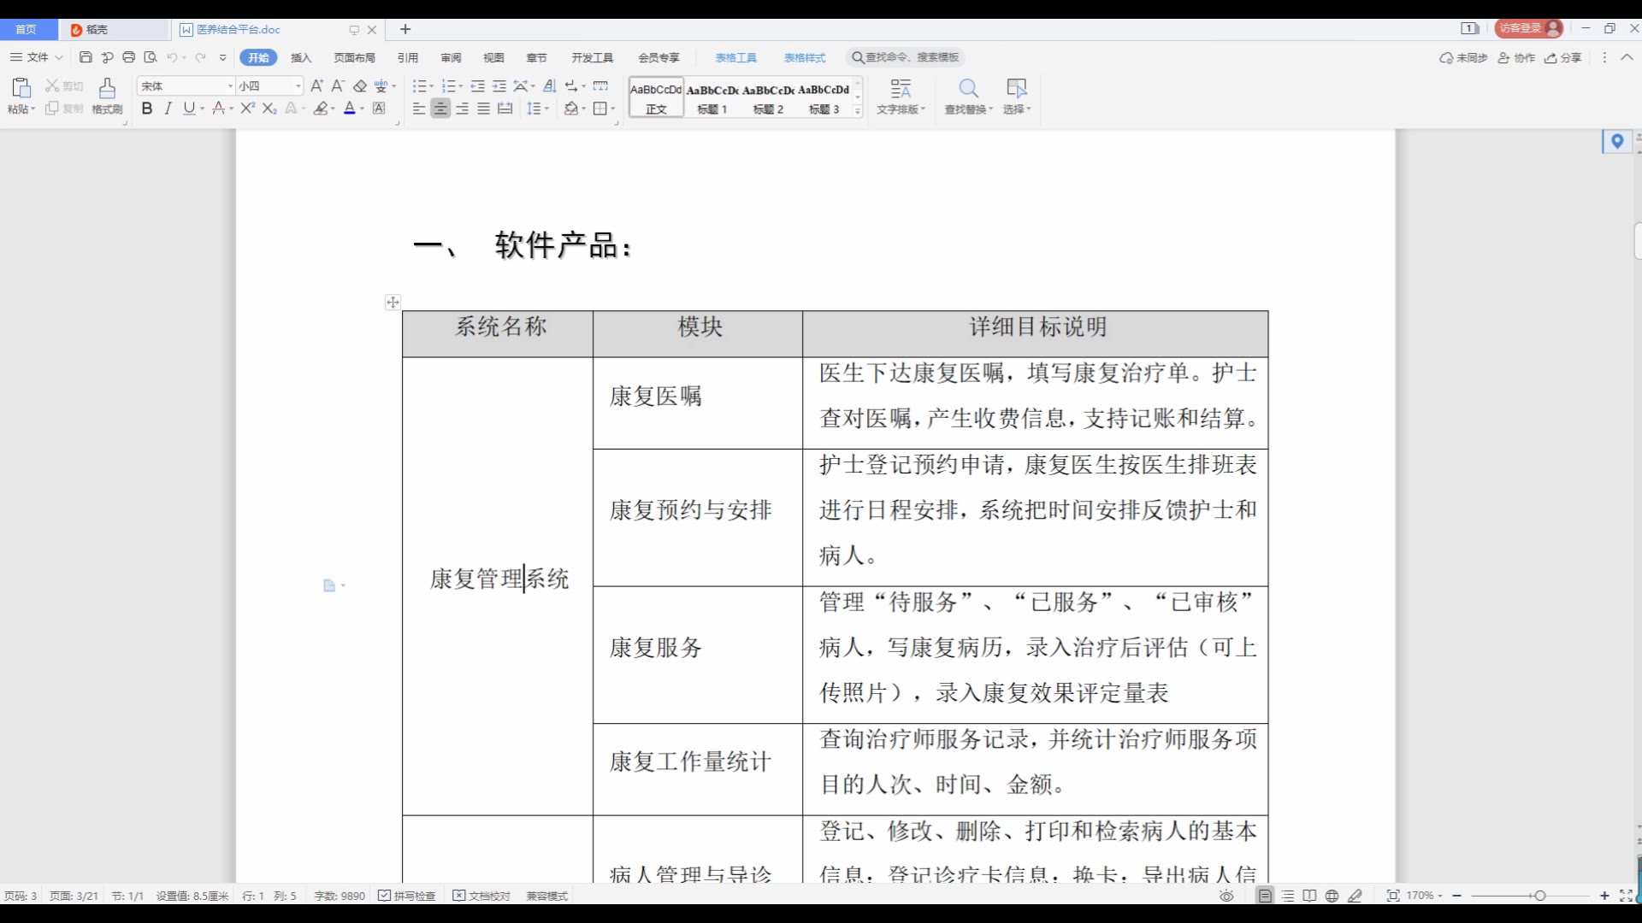
Task: Toggle Justify alignment
Action: click(x=483, y=109)
